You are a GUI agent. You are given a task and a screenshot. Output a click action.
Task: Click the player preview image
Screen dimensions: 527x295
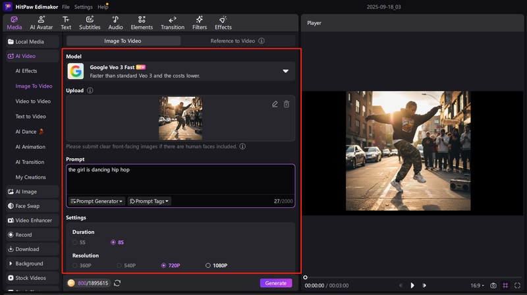[408, 151]
